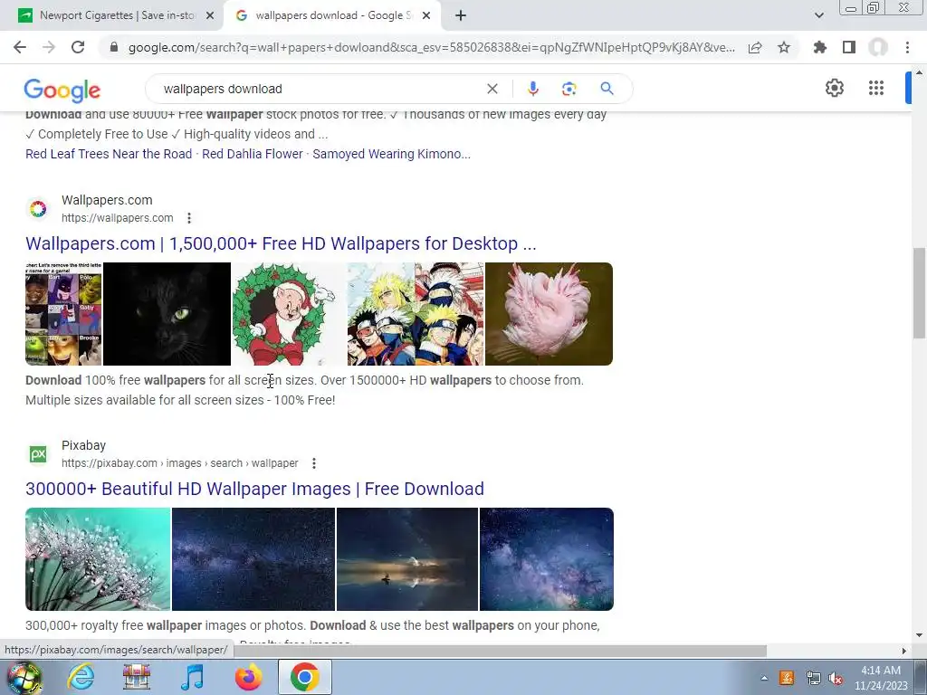Clear the search box text
This screenshot has width=927, height=695.
(492, 89)
